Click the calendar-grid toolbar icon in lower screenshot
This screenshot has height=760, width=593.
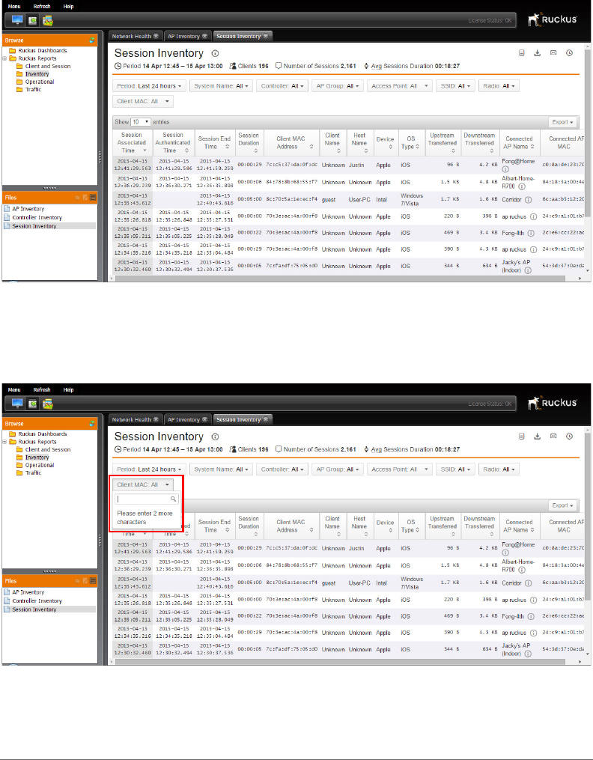(47, 404)
